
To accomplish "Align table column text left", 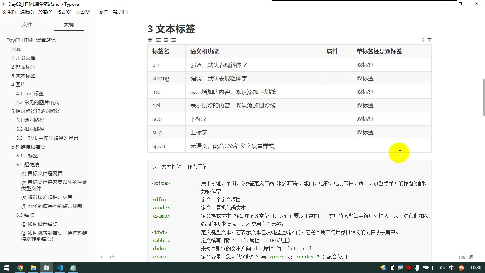I will point(159,40).
